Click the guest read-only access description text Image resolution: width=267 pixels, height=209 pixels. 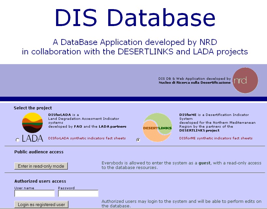(x=181, y=165)
